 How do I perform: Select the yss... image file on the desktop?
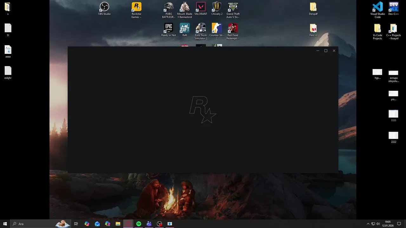click(x=394, y=95)
